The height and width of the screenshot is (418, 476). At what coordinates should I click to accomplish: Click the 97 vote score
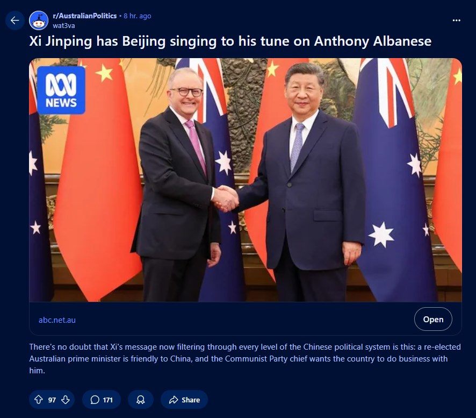[x=52, y=400]
